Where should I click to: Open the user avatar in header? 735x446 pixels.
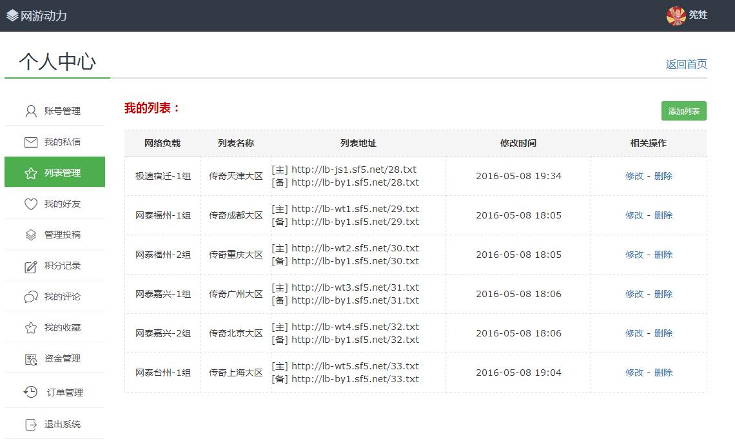point(676,15)
